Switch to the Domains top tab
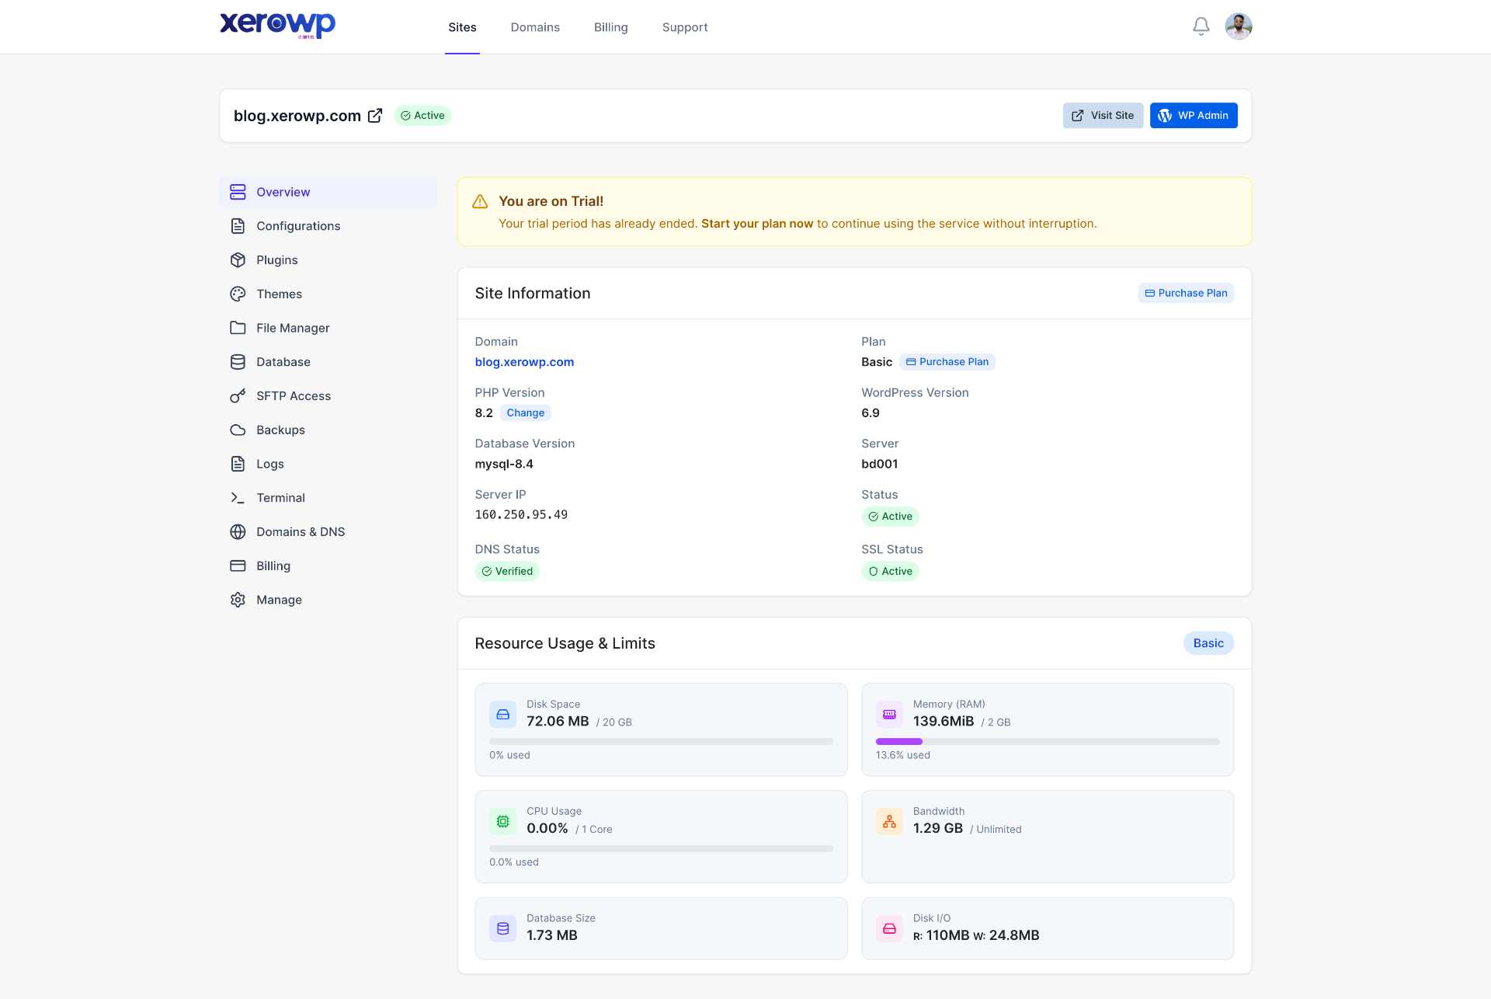1491x999 pixels. [534, 27]
